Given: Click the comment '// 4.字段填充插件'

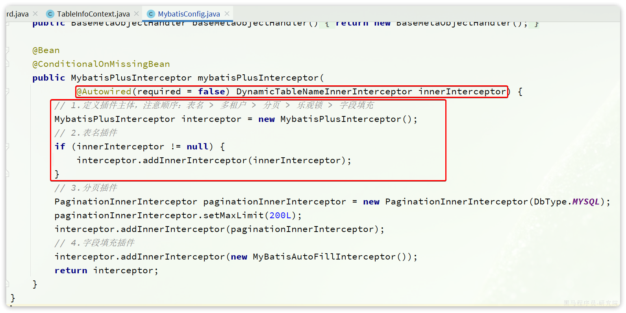Looking at the screenshot, I should click(x=94, y=243).
